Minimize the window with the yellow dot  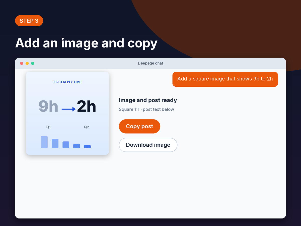click(27, 63)
